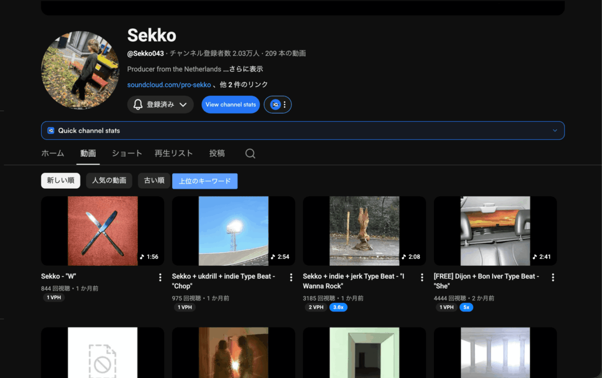Screen dimensions: 602x378
Task: Switch to the 再生リスト tab
Action: click(x=173, y=153)
